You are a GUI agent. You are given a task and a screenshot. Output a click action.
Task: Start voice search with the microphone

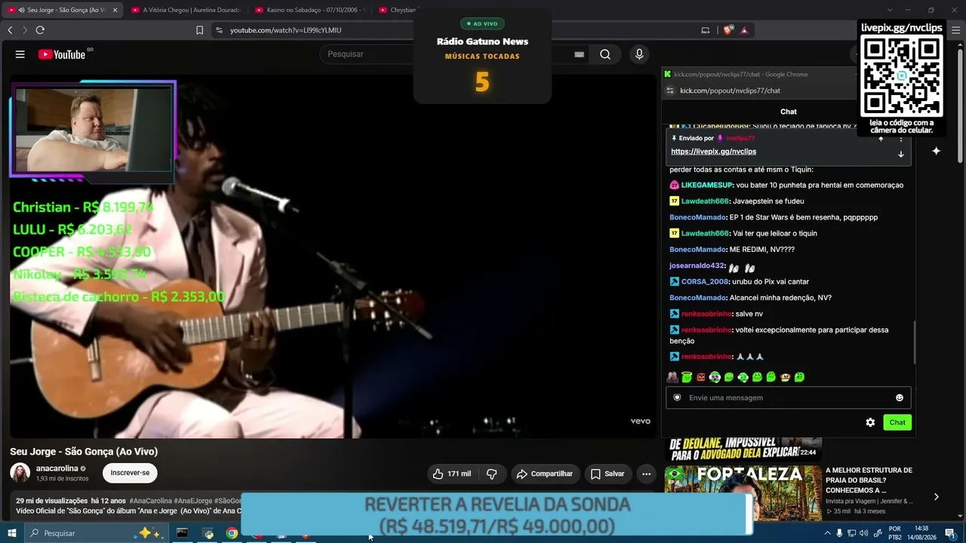[639, 54]
